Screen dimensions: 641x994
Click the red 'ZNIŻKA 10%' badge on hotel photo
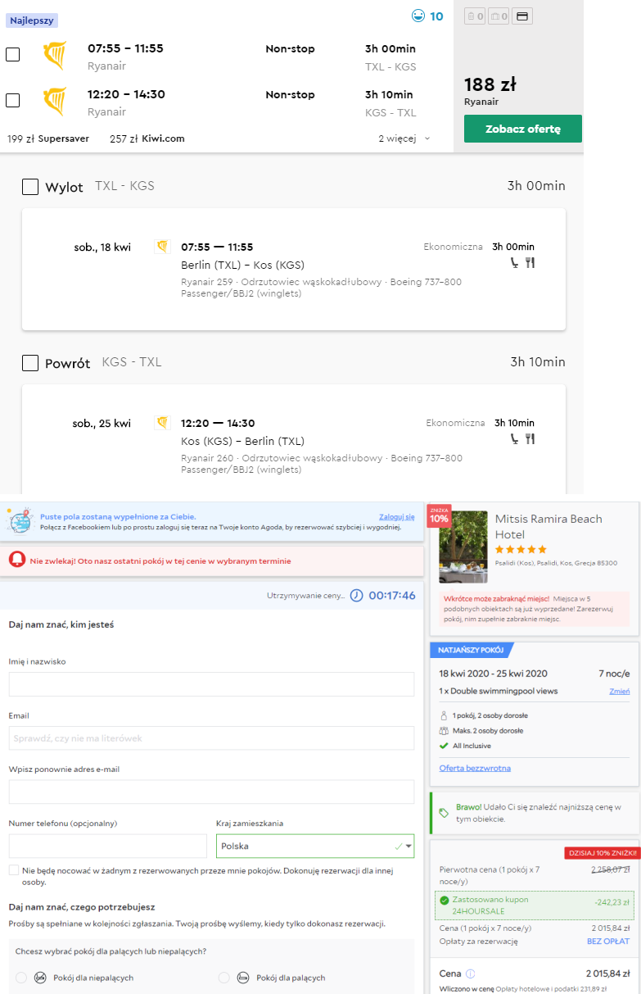pos(439,515)
